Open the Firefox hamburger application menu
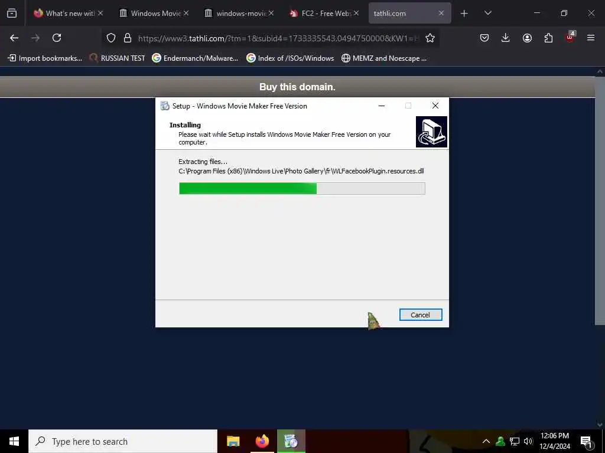Screen dimensions: 605x453 [591, 38]
